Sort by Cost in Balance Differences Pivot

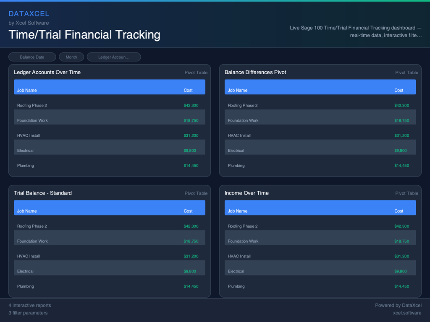click(398, 90)
